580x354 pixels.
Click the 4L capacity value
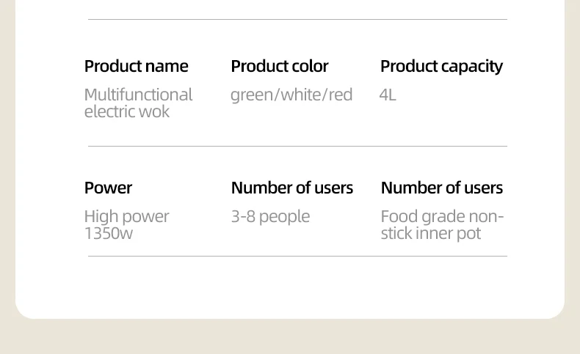click(x=388, y=95)
